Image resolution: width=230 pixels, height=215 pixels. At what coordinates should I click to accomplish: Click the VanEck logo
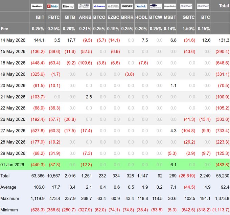(141, 6)
